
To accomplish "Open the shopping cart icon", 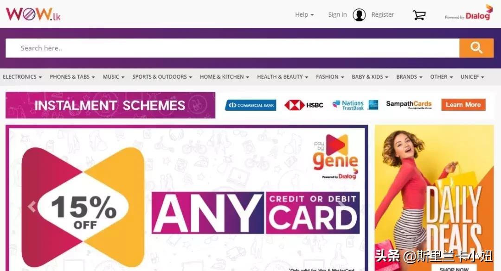I will click(x=419, y=15).
